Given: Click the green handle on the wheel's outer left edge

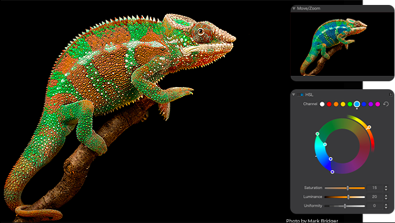Looking at the screenshot, I should 317,134.
